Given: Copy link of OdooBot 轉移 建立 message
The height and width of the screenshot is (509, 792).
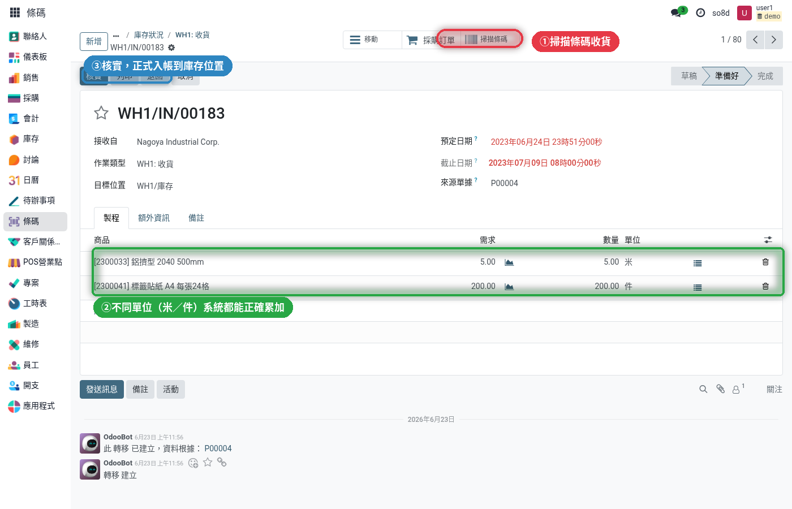Looking at the screenshot, I should [x=222, y=463].
